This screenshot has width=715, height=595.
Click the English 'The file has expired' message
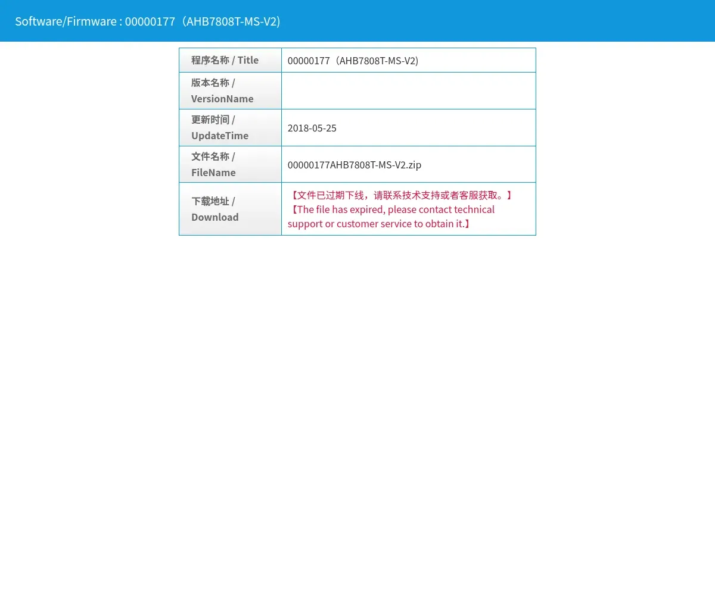[x=391, y=217]
